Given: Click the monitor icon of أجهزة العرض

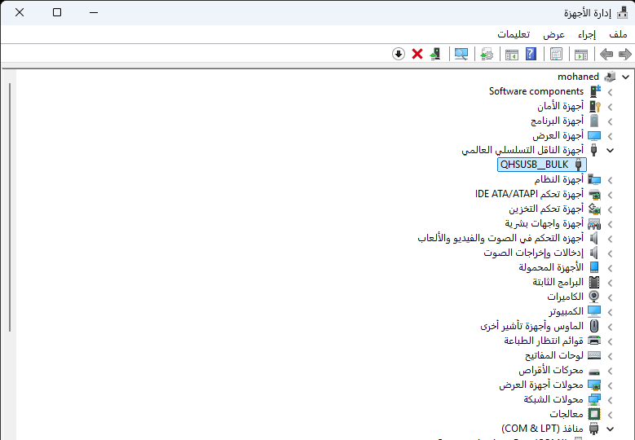Looking at the screenshot, I should coord(594,135).
